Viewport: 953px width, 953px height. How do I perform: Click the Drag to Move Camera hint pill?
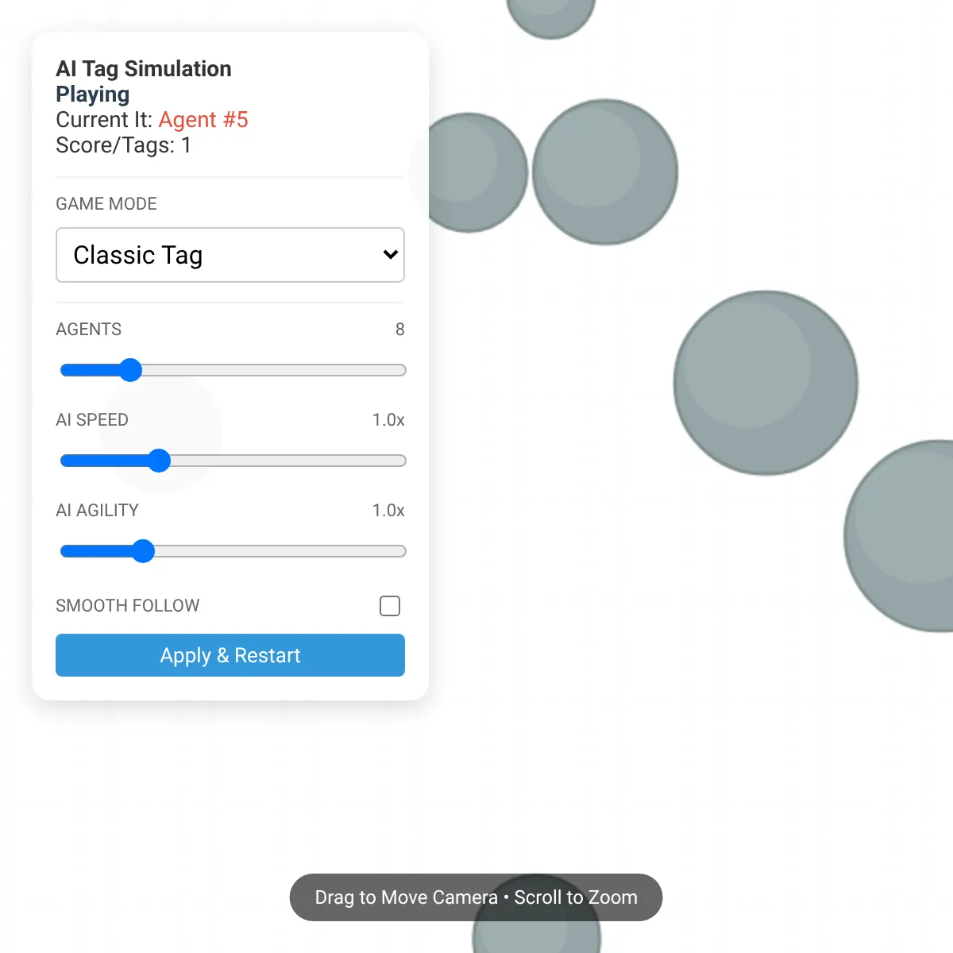click(x=476, y=897)
